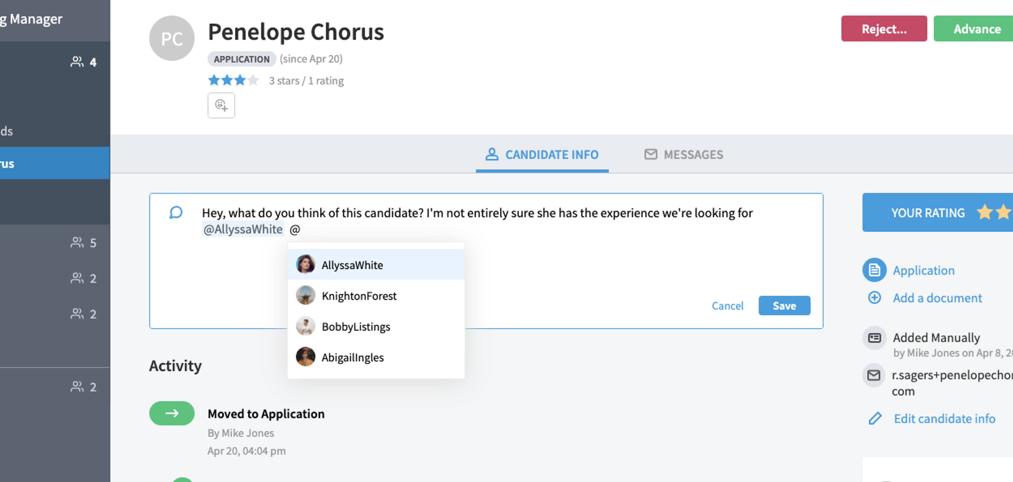Image resolution: width=1013 pixels, height=482 pixels.
Task: Click the envelope email icon in the sidebar
Action: [x=874, y=375]
